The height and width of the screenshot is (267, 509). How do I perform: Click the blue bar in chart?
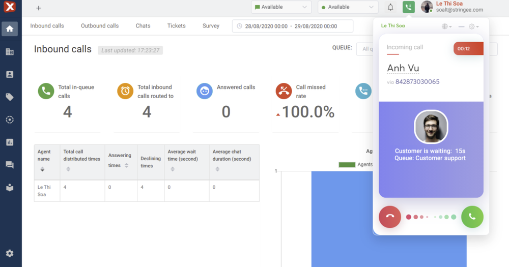(389, 219)
